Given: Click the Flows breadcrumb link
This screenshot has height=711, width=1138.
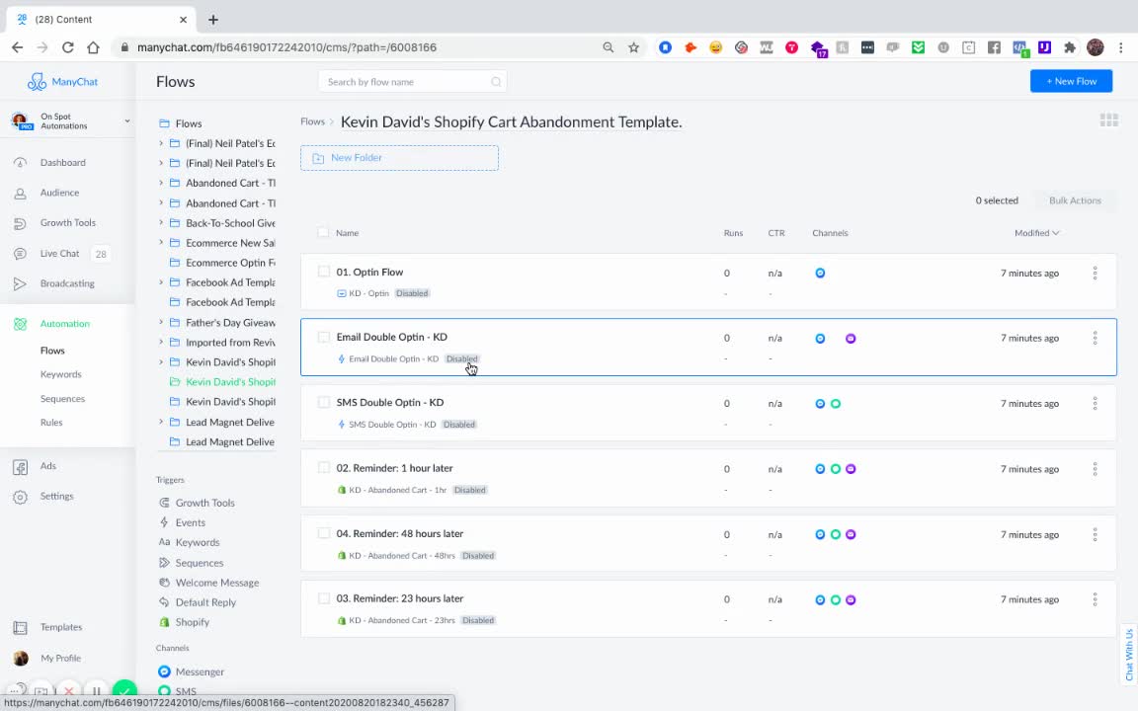Looking at the screenshot, I should tap(312, 121).
